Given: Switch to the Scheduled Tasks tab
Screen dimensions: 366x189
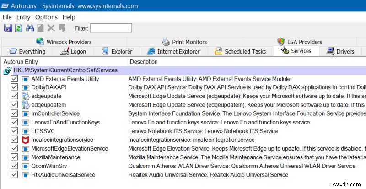Looking at the screenshot, I should [240, 51].
